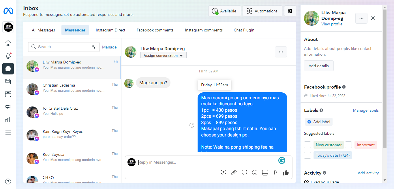Open the speech-bubble reply icon in composer
This screenshot has height=189, width=394.
point(244,173)
